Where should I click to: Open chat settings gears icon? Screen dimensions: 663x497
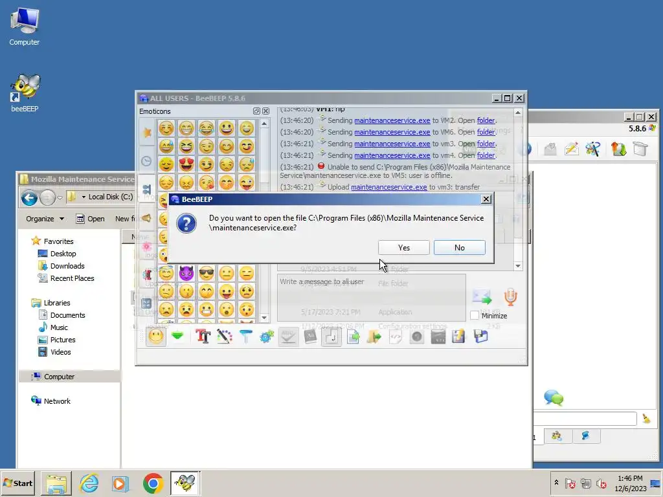267,337
